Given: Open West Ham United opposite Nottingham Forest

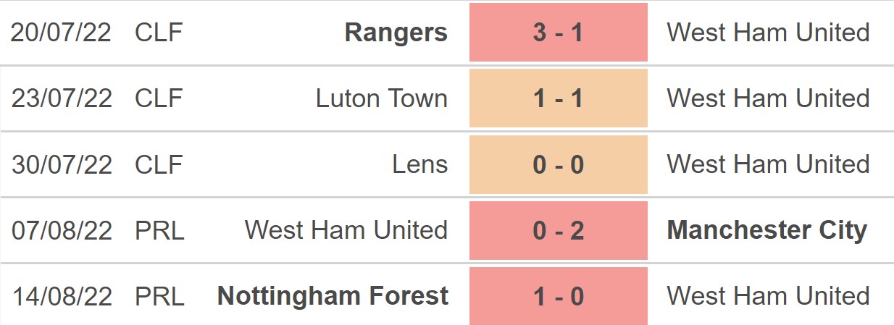Looking at the screenshot, I should 768,295.
